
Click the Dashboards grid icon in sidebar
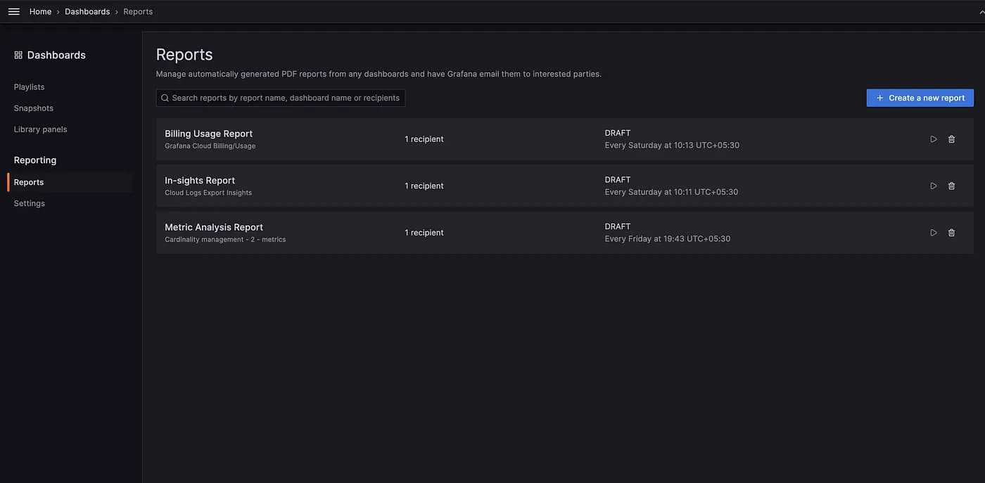[17, 54]
